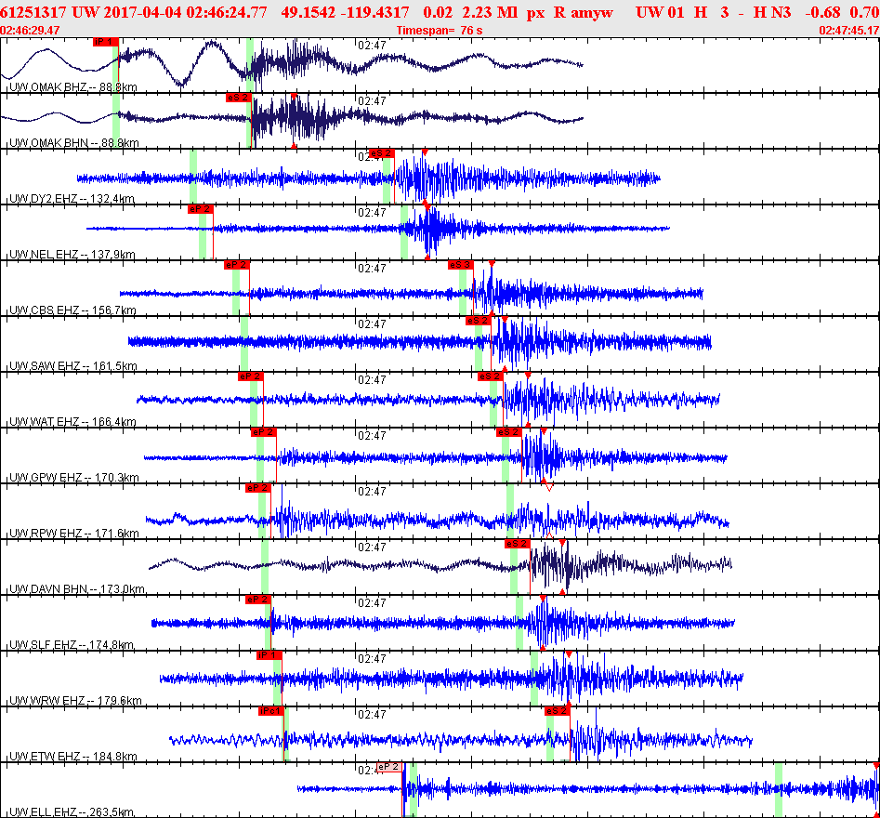
Task: Select the 'UW SLF EHZ -- 174.8km' label
Action: 72,644
